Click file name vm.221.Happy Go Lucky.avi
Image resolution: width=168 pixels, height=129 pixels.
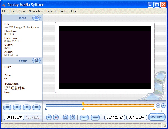click(22, 27)
